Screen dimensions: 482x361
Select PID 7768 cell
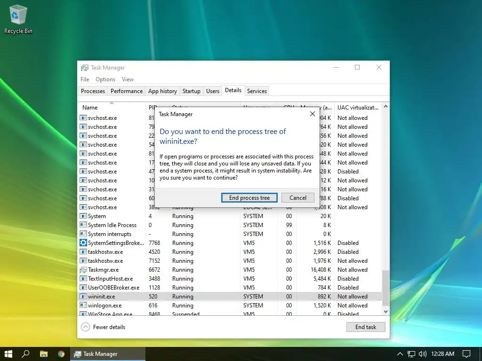click(154, 243)
